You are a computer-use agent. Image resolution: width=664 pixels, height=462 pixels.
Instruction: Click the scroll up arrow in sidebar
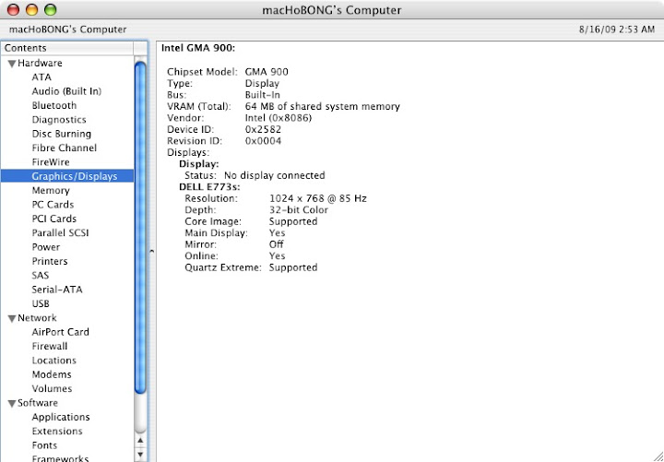(140, 441)
